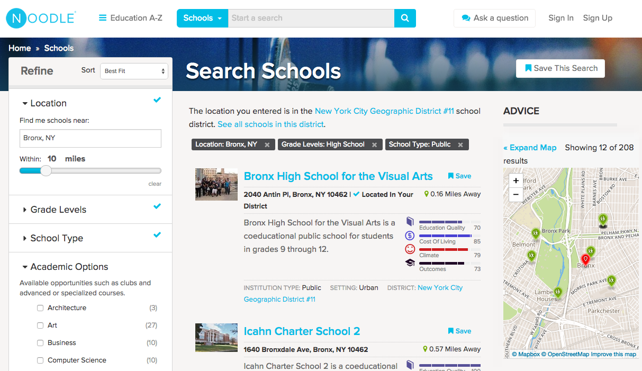Click Expand Map link
The image size is (642, 371).
click(530, 148)
